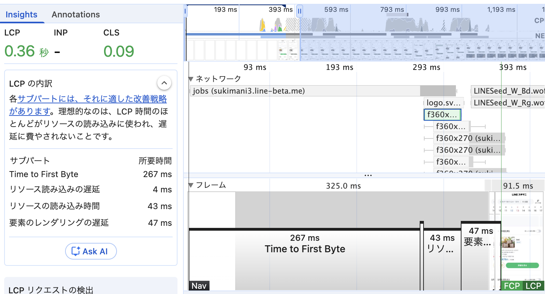Click the 91.5 ms frame duration label

pos(518,186)
